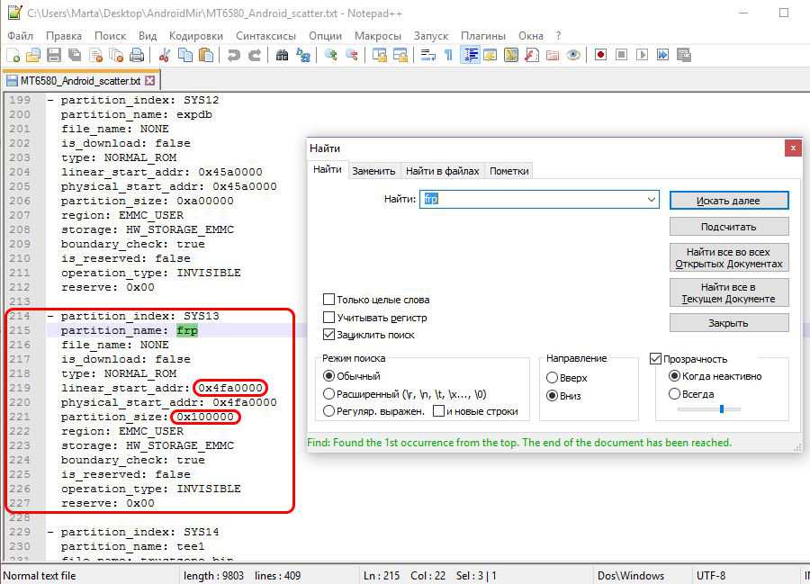Open Find via the binoculars icon
810x584 pixels.
point(282,55)
